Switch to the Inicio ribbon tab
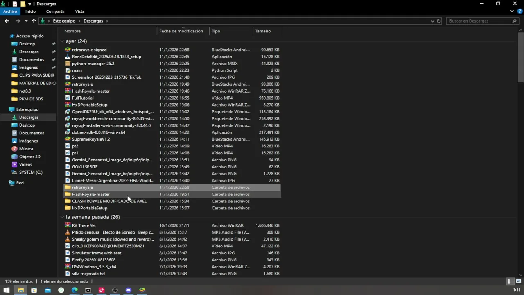 (30, 11)
